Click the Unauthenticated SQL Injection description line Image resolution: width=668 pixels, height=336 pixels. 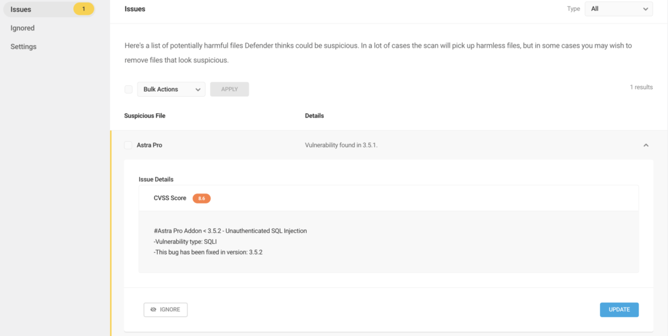pyautogui.click(x=230, y=230)
